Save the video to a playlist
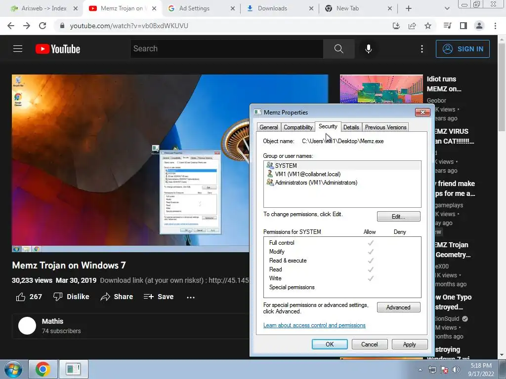Screen dimensions: 506x379 point(159,297)
